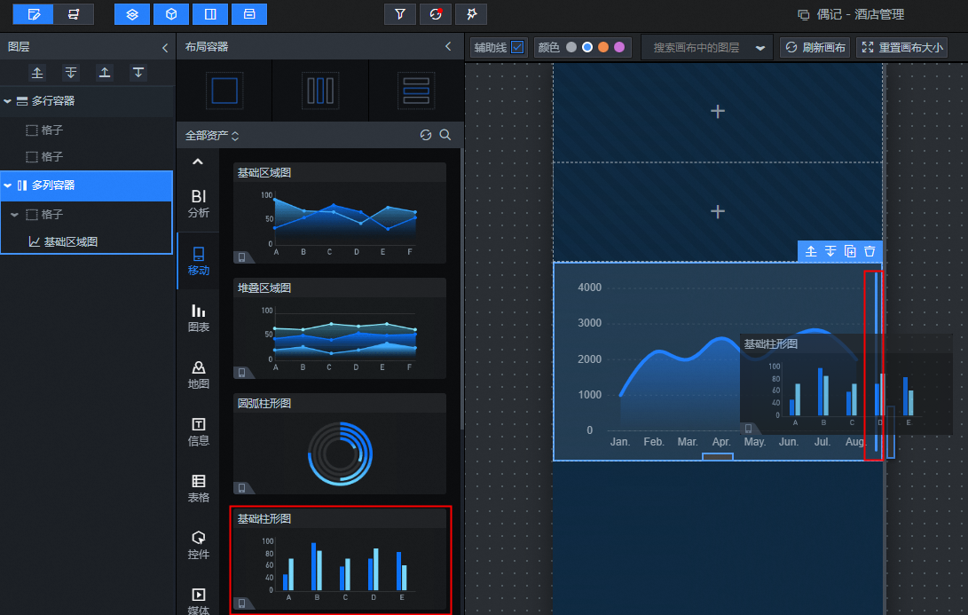Choose the single container layout

[x=224, y=91]
